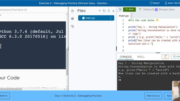The height and width of the screenshot is (101, 180).
Task: Click the console refresh button
Action: pyautogui.click(x=165, y=57)
